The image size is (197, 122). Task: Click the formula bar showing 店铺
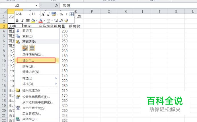click(x=128, y=5)
